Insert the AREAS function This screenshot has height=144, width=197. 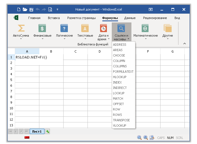(123, 50)
